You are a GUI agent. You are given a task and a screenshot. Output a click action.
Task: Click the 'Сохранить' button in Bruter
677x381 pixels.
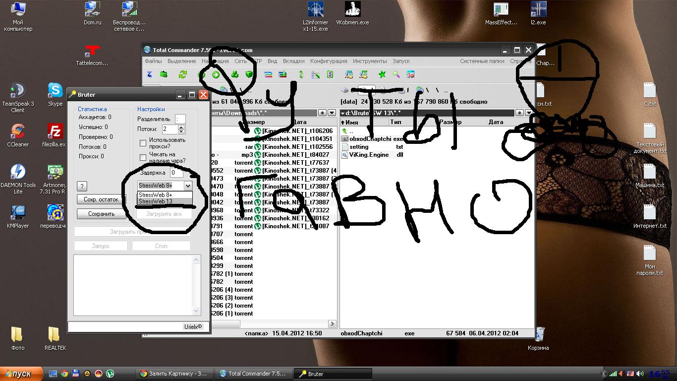pos(101,214)
